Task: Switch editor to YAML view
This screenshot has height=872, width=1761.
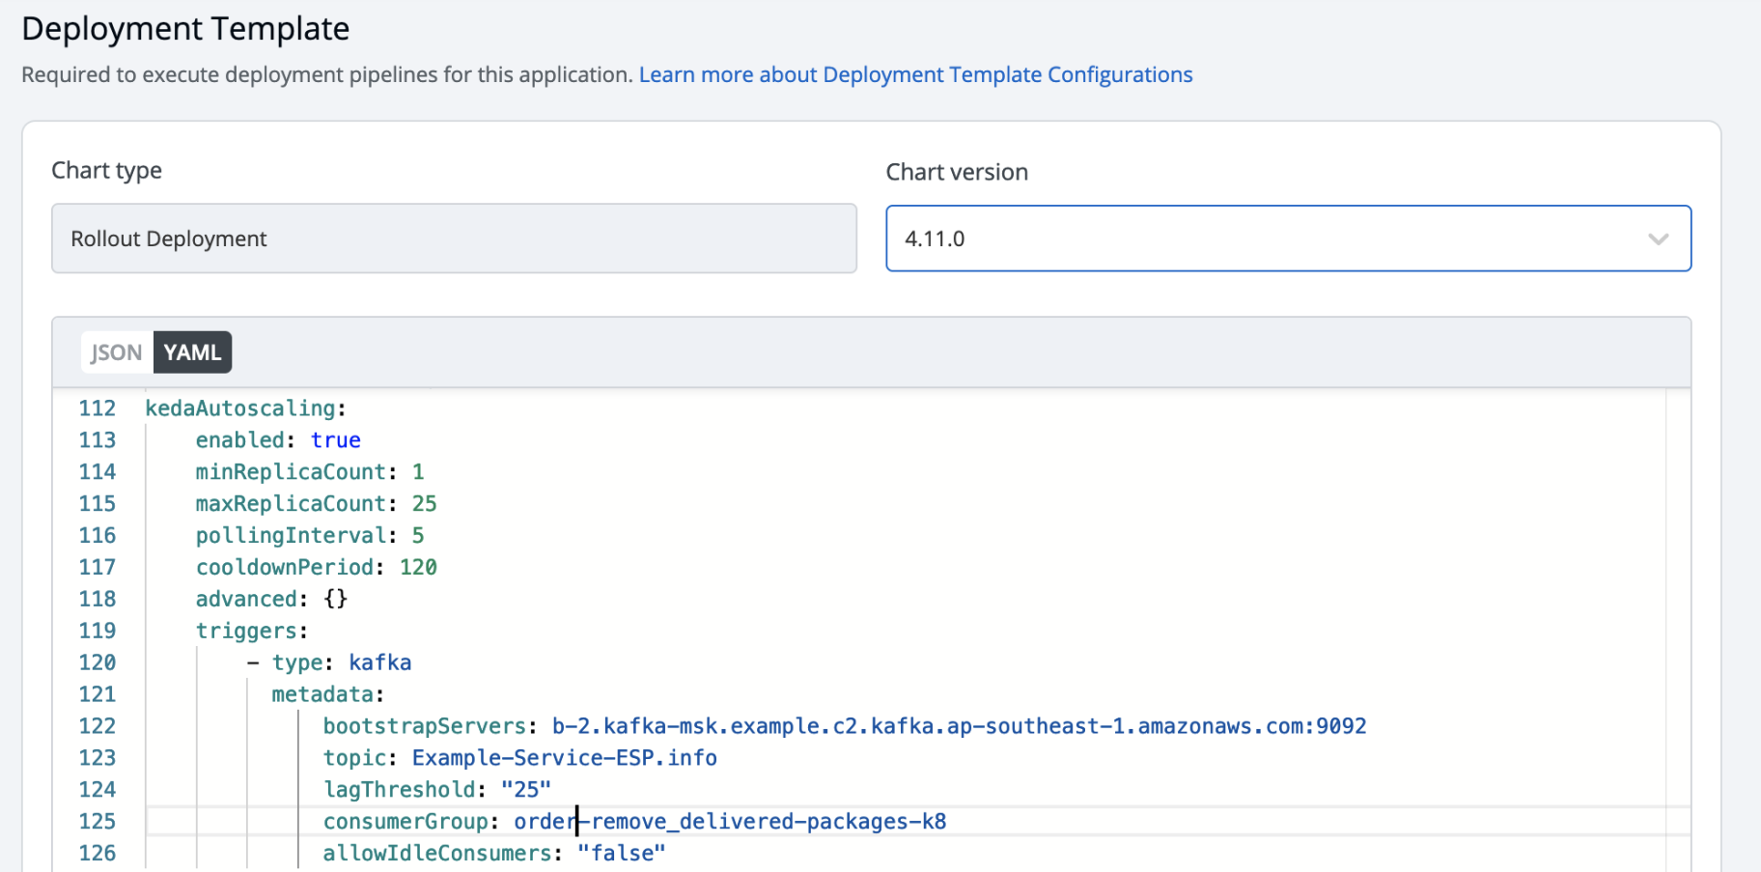Action: pos(192,352)
